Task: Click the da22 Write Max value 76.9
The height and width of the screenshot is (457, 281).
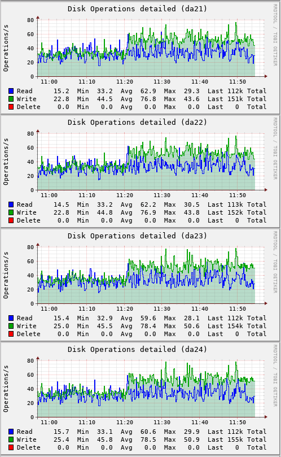Action: click(148, 212)
